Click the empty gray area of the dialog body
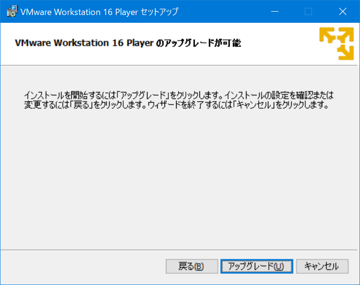Screen dimensions: 360x285 (x=180, y=184)
